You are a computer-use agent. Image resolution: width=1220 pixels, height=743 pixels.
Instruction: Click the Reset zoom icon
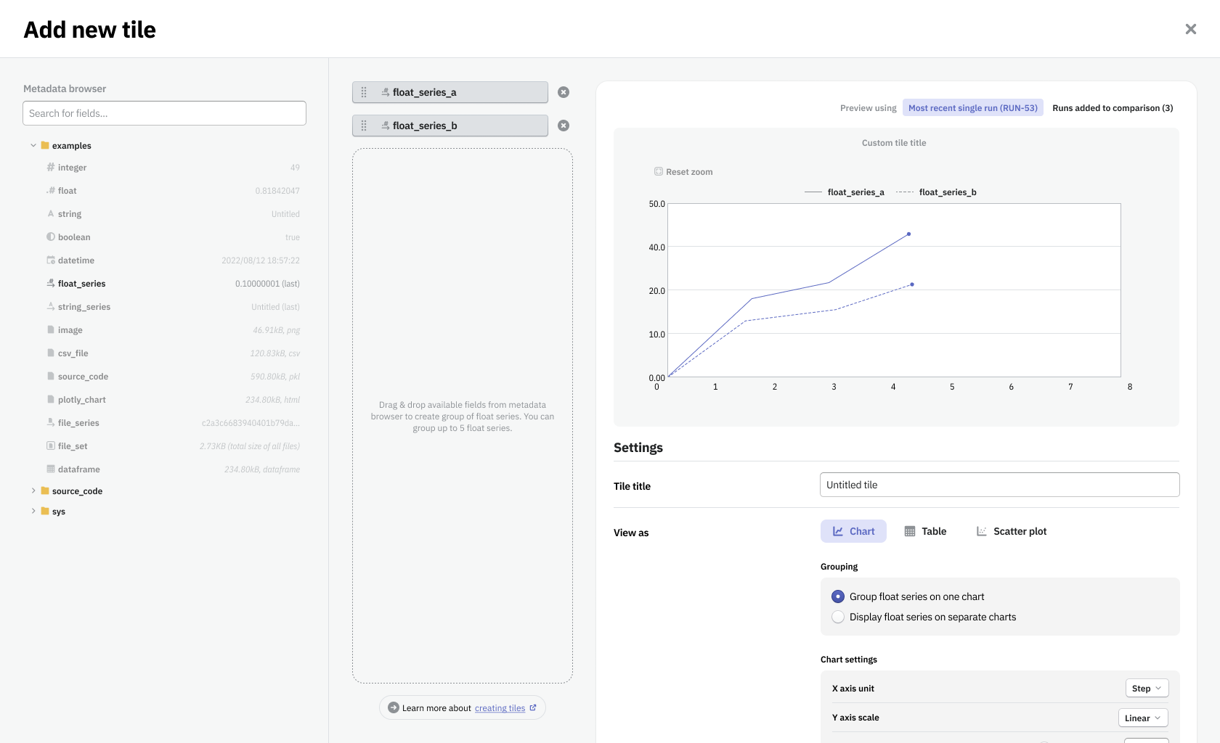(x=659, y=172)
